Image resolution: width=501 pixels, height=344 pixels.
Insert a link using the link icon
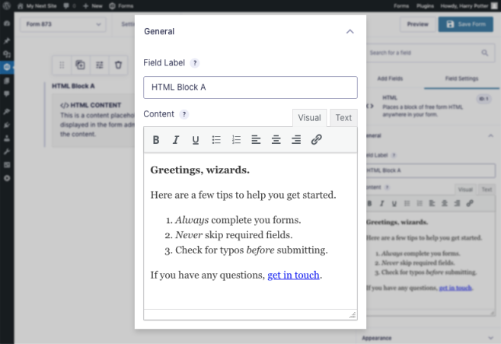click(317, 139)
